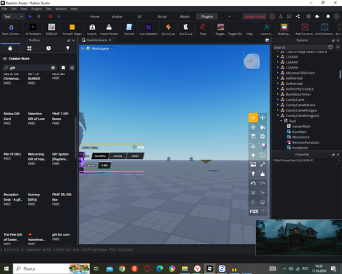Select the F3X Move tool

point(253,118)
